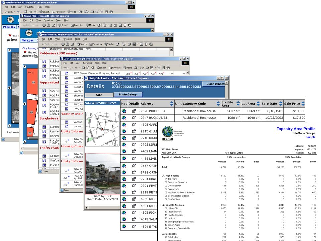
Task: Select 'L2. Upscale Avenues' row label
Action: click(173, 205)
